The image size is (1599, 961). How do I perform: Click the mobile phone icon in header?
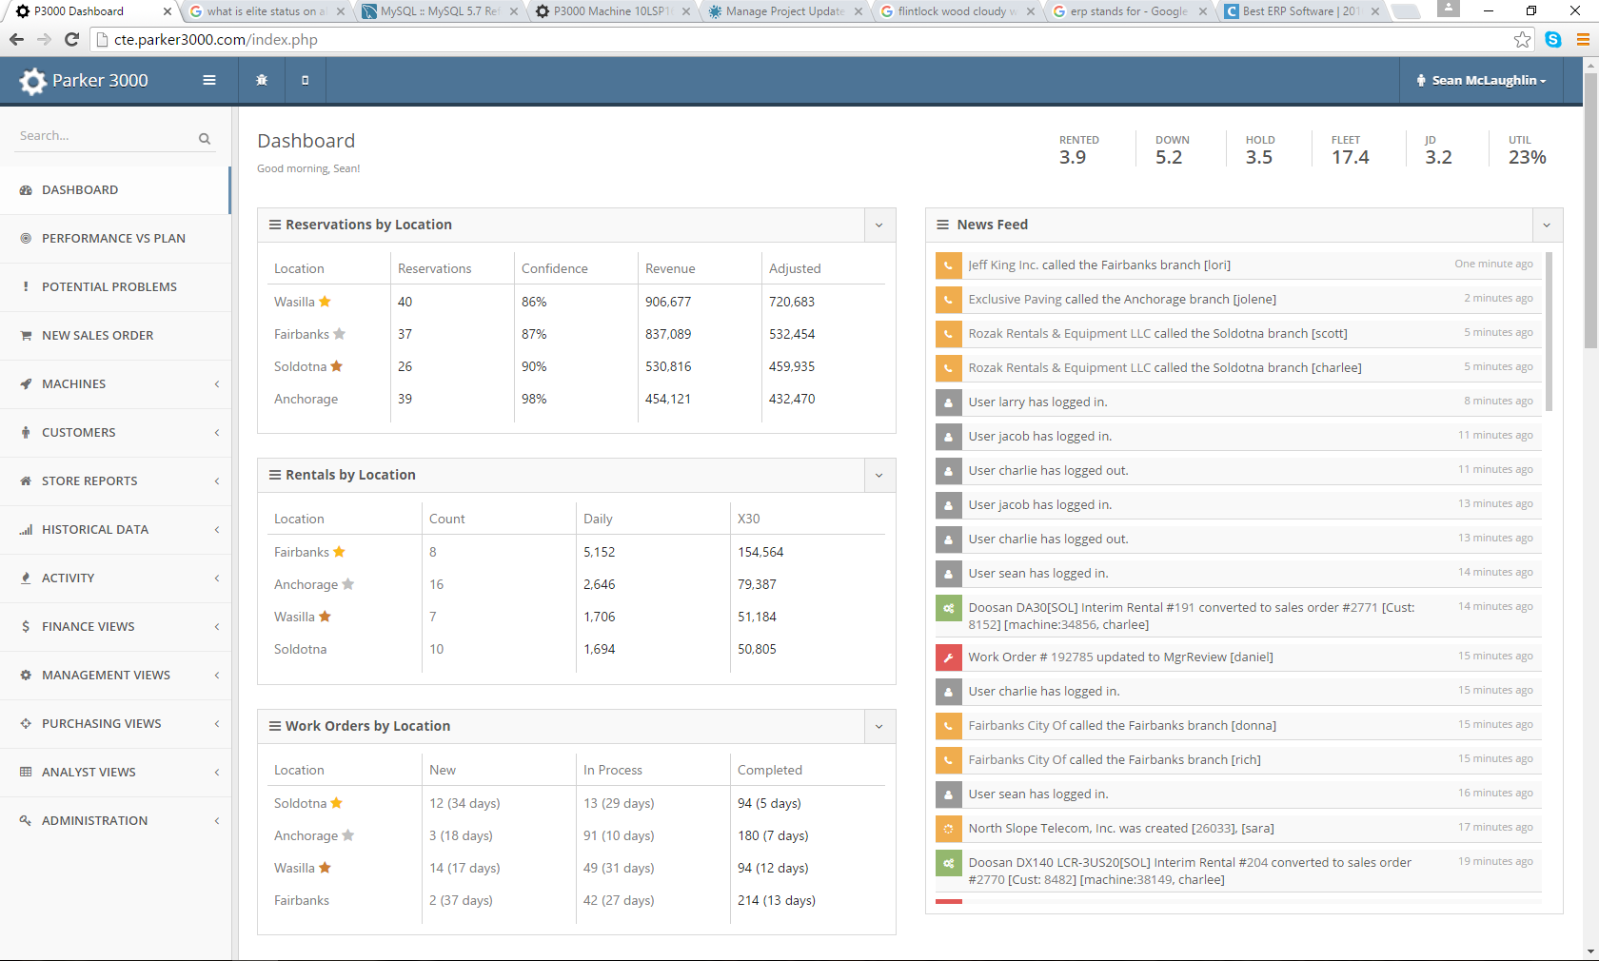pos(305,80)
